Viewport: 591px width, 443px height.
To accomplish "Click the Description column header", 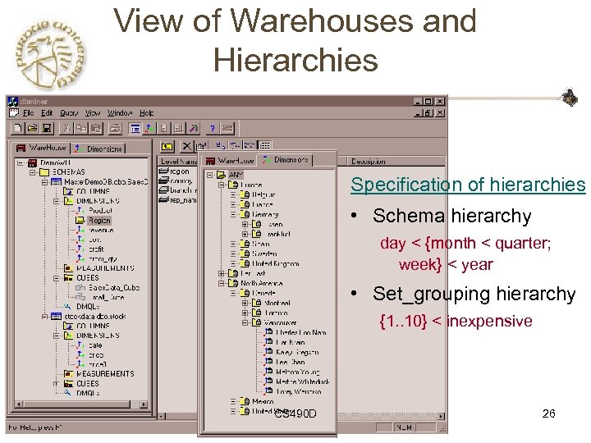I will point(396,162).
